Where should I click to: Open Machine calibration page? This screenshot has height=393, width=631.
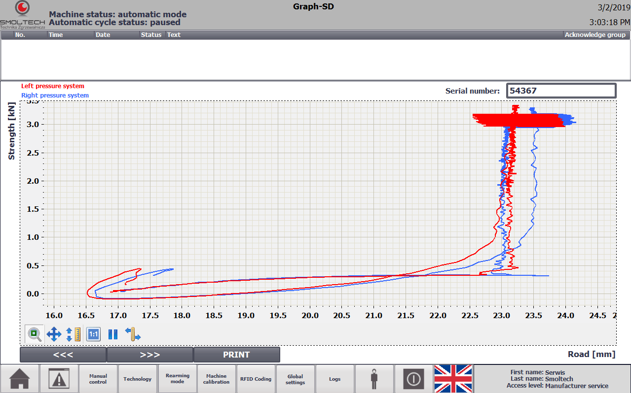pyautogui.click(x=217, y=379)
